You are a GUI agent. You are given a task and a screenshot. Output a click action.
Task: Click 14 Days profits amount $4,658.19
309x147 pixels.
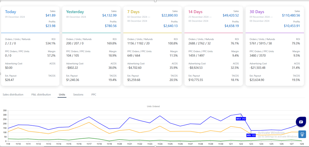click(232, 26)
